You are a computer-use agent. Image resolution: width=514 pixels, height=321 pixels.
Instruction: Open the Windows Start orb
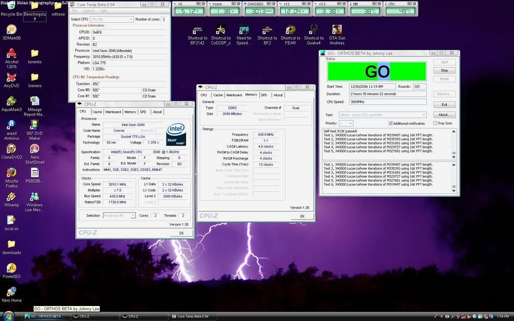(x=8, y=316)
